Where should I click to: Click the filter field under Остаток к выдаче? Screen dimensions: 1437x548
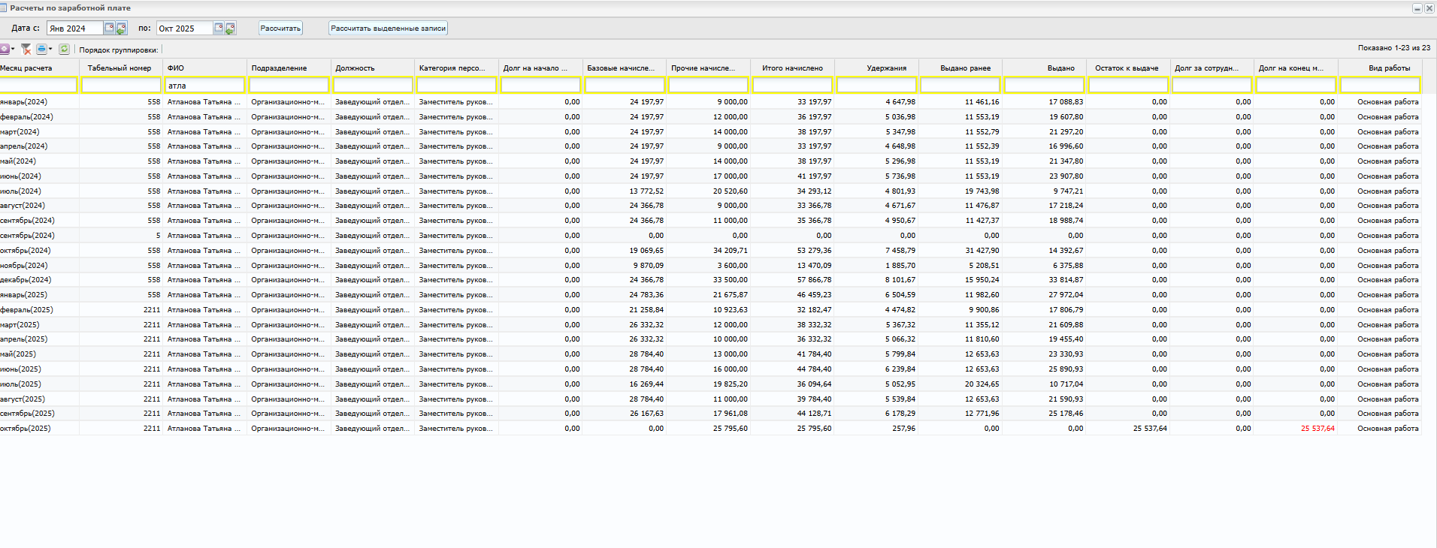click(1128, 86)
